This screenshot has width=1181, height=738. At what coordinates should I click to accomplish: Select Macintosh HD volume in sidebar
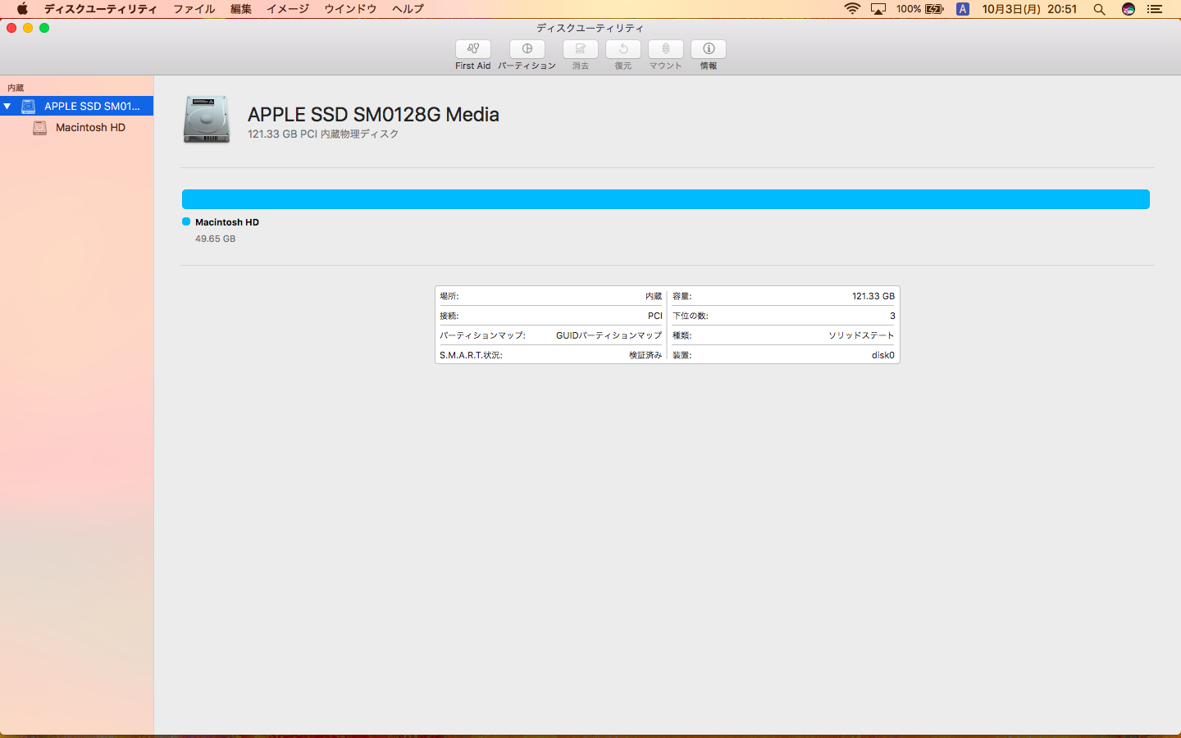76,127
